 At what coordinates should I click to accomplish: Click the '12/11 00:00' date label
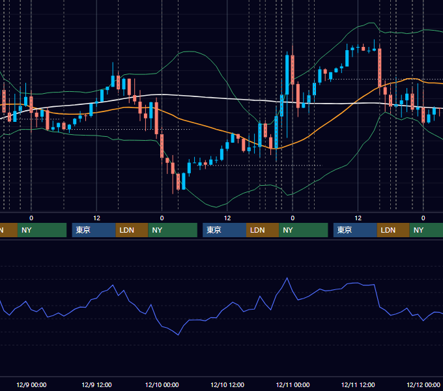pyautogui.click(x=293, y=384)
